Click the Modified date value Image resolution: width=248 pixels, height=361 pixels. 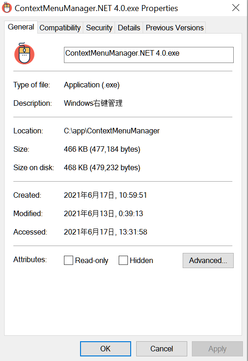[104, 214]
